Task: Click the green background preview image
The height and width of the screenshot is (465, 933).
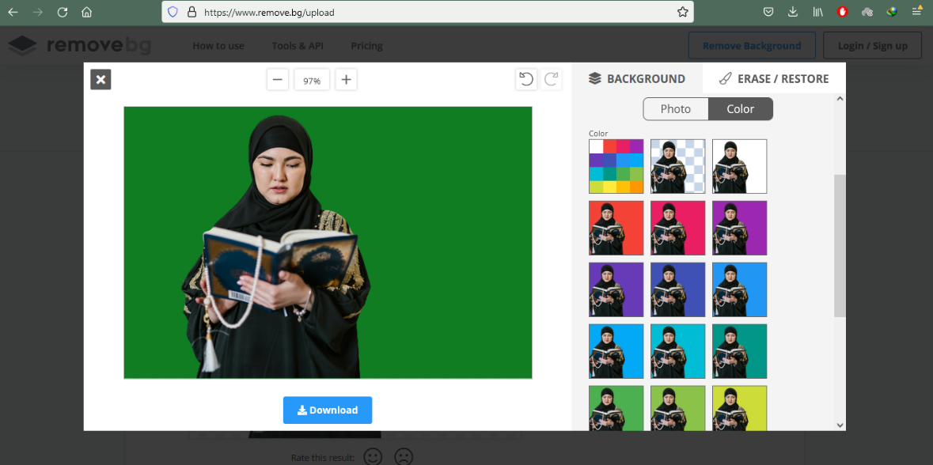Action: [328, 243]
